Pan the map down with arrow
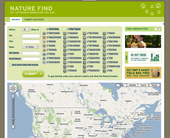The height and width of the screenshot is (138, 170). point(13,92)
